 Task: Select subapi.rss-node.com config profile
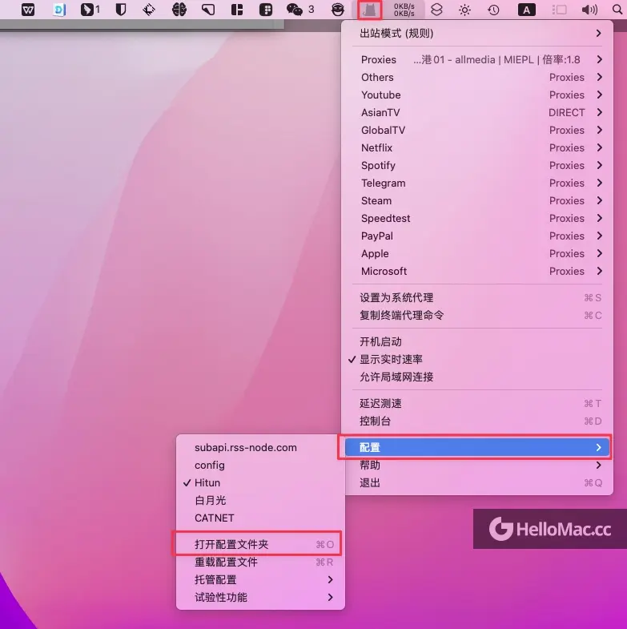(260, 447)
